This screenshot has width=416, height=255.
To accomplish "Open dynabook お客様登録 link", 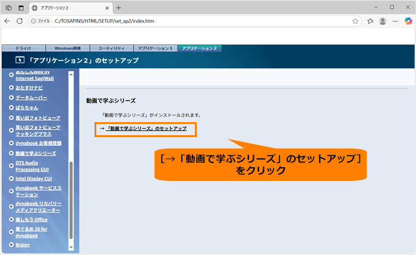I will point(39,144).
